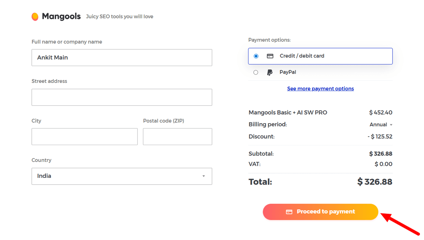
Task: Click the Mangools wordmark in the header
Action: click(61, 16)
